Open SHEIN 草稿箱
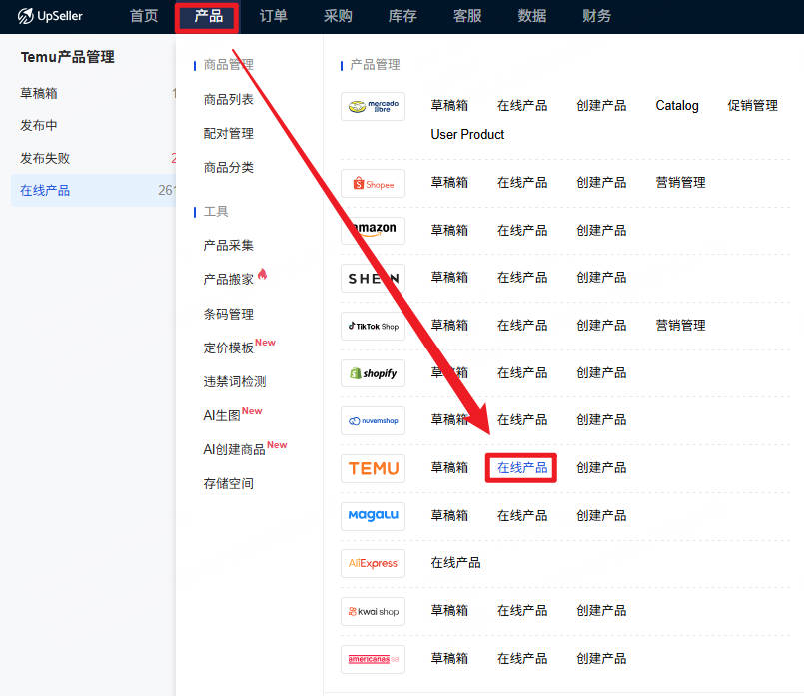This screenshot has height=696, width=804. pyautogui.click(x=449, y=278)
